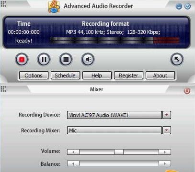
Task: Minimize Advanced Audio Recorder to tray
Action: tap(179, 7)
